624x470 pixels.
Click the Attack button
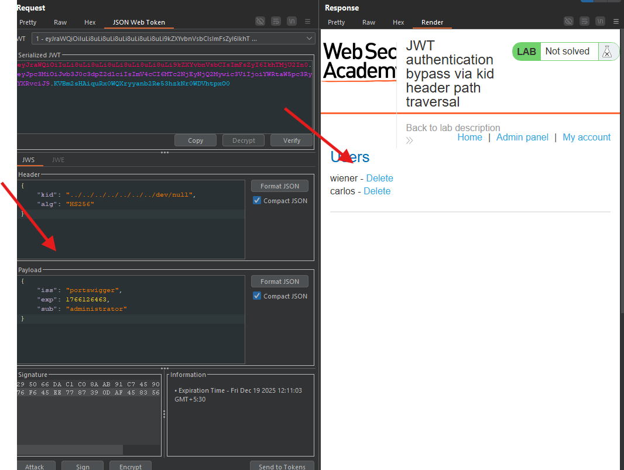coord(35,466)
